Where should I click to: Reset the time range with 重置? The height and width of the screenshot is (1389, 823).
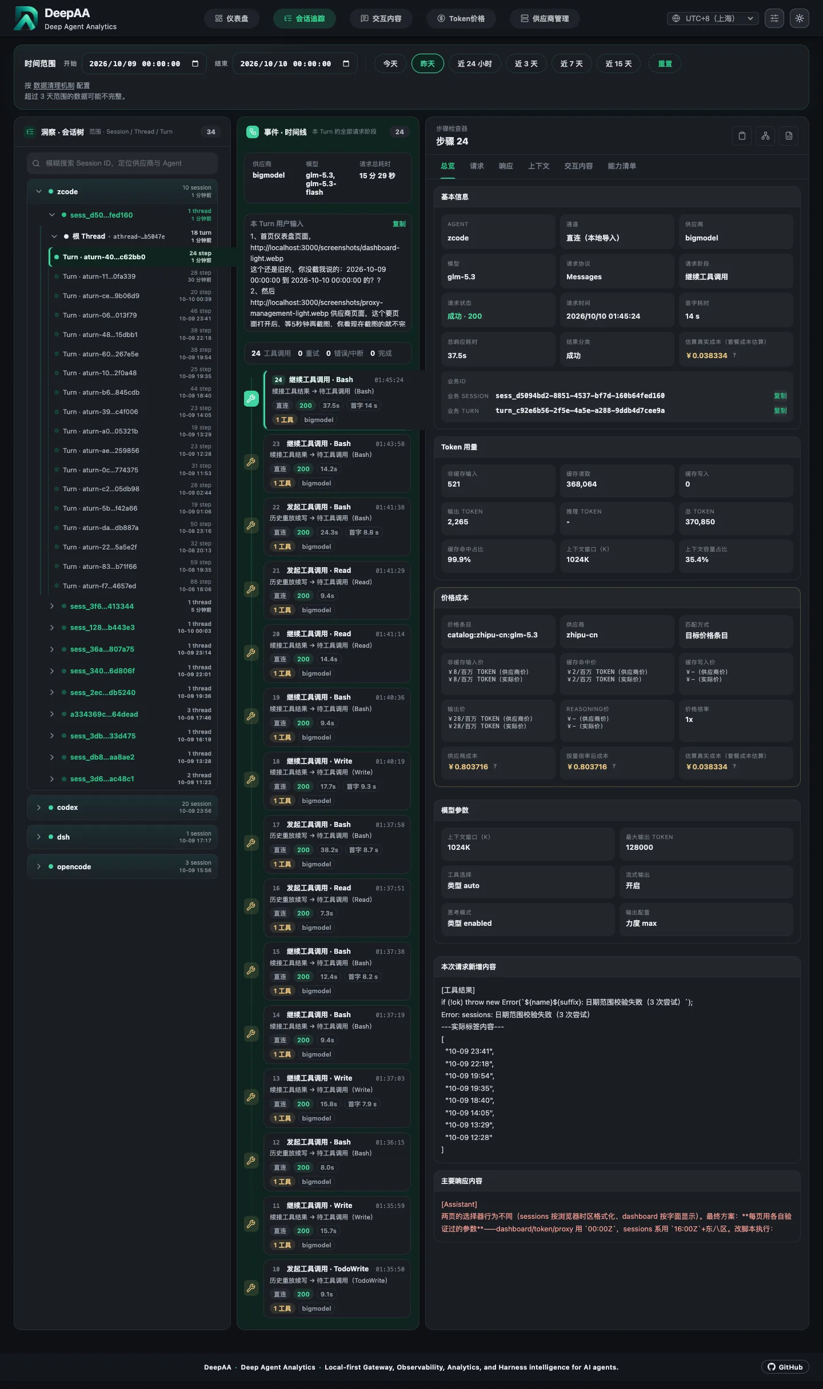pyautogui.click(x=665, y=64)
